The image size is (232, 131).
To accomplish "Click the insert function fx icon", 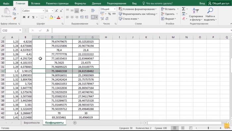I will (x=48, y=30).
